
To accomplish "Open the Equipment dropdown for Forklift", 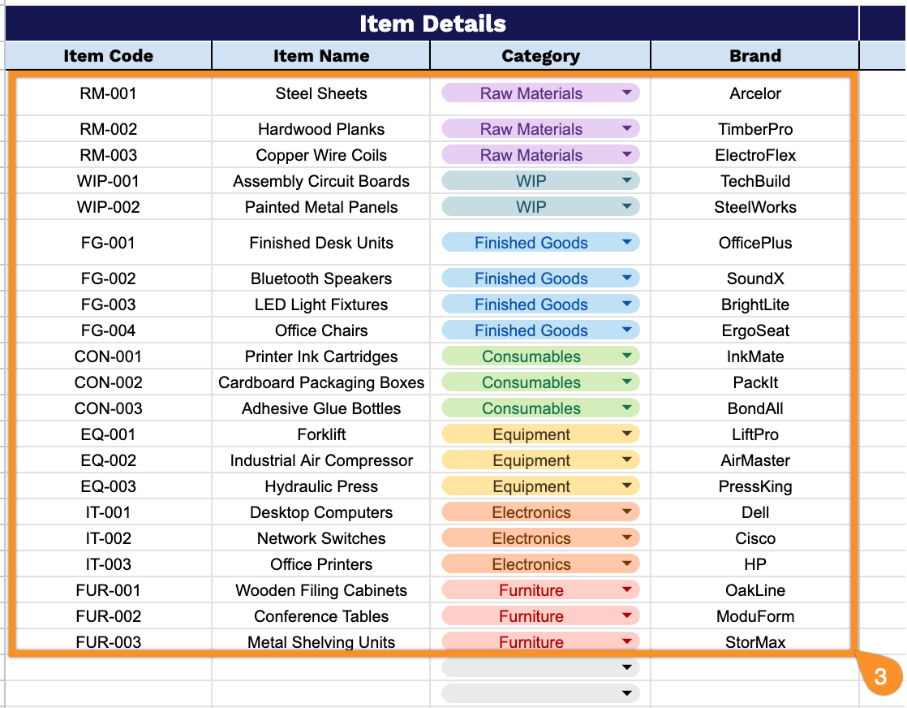I will pyautogui.click(x=626, y=434).
